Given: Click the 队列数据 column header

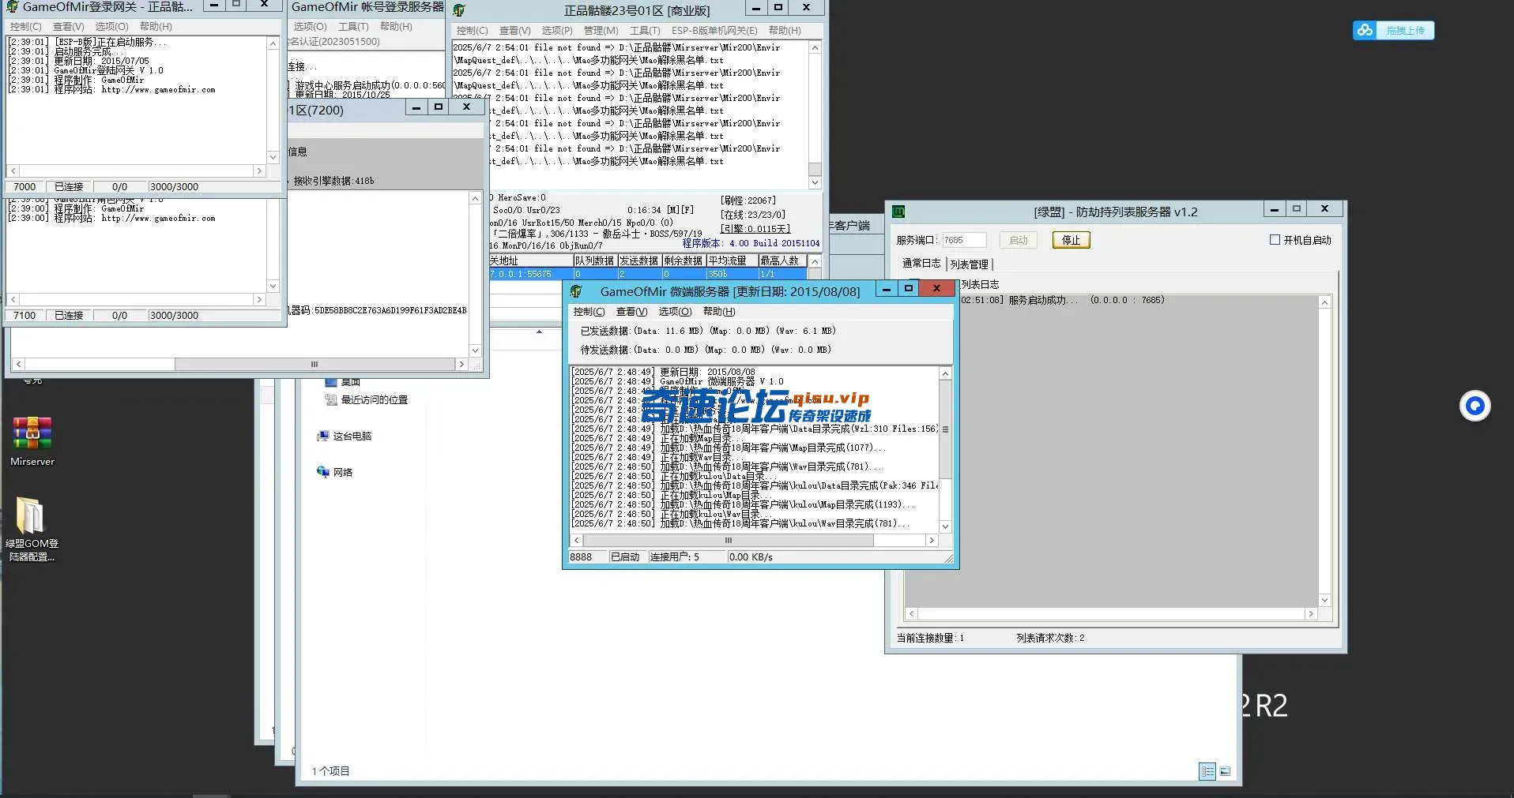Looking at the screenshot, I should coord(594,260).
